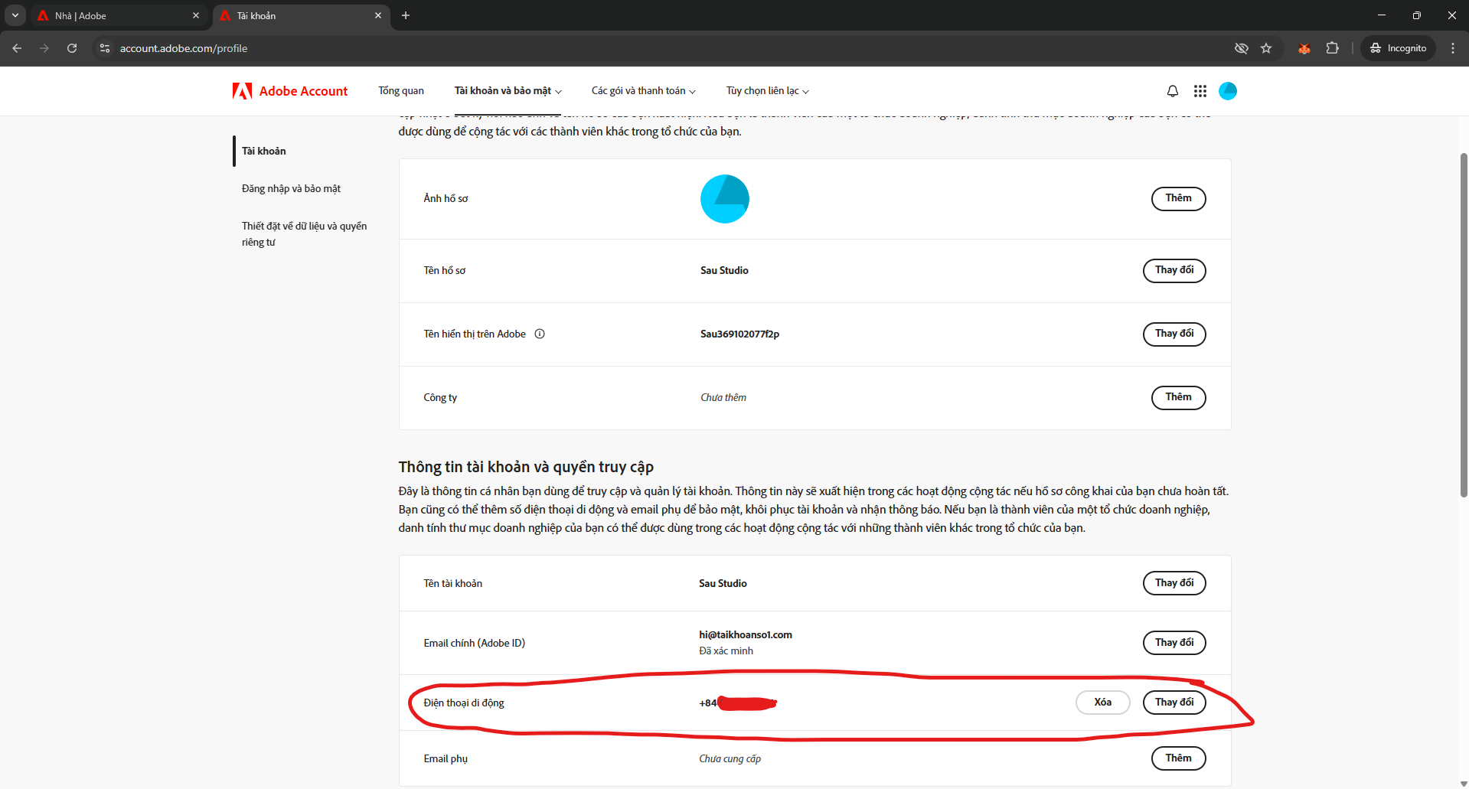Open Đăng nhập và bảo mật sidebar link

291,188
